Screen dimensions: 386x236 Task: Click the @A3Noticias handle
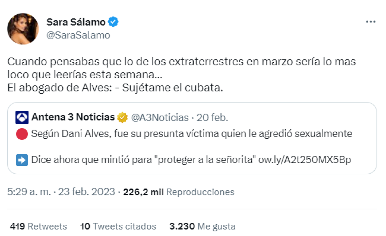[x=161, y=117]
